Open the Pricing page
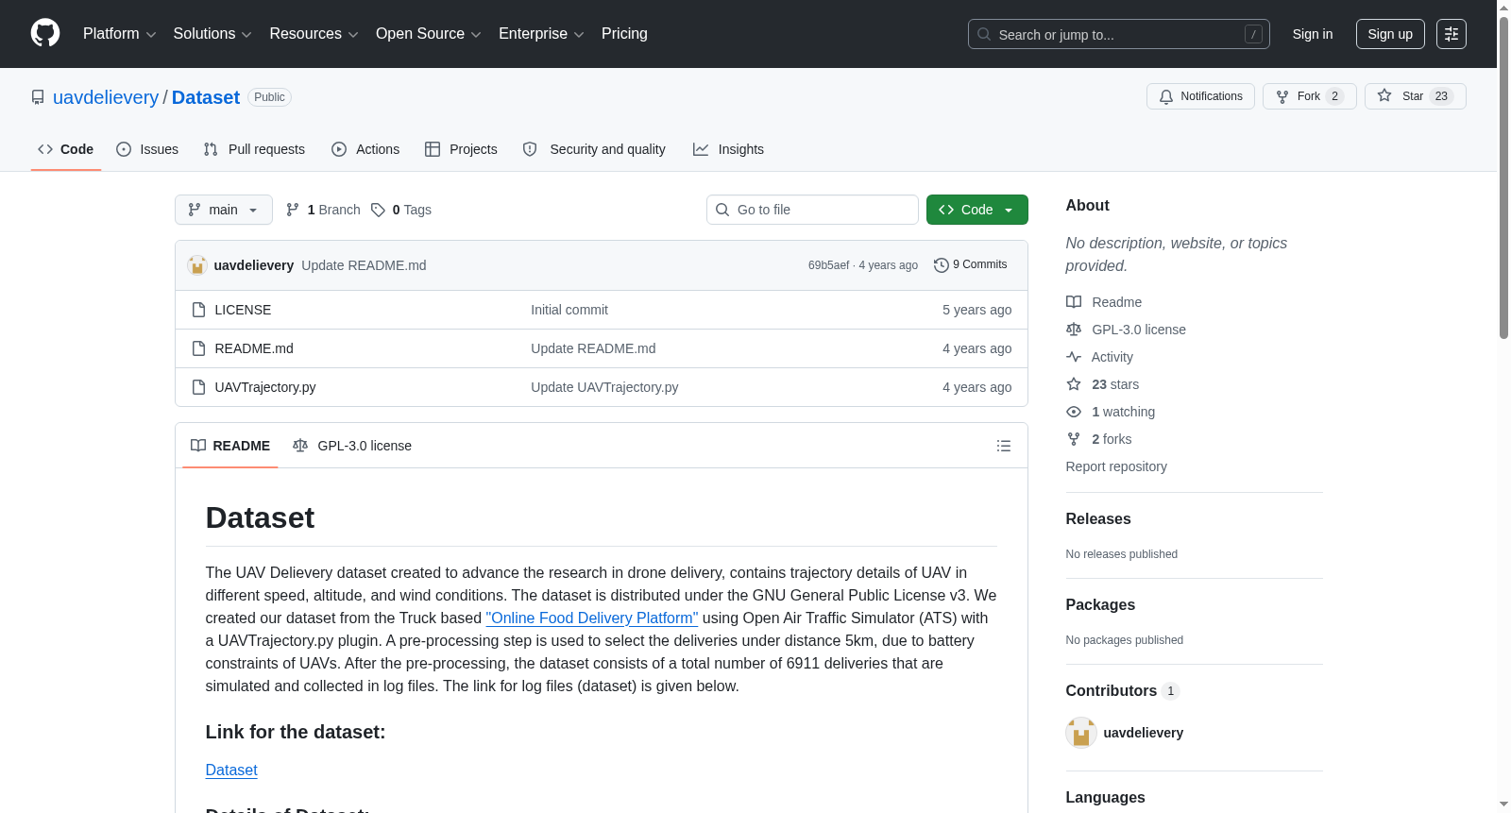 click(x=624, y=34)
